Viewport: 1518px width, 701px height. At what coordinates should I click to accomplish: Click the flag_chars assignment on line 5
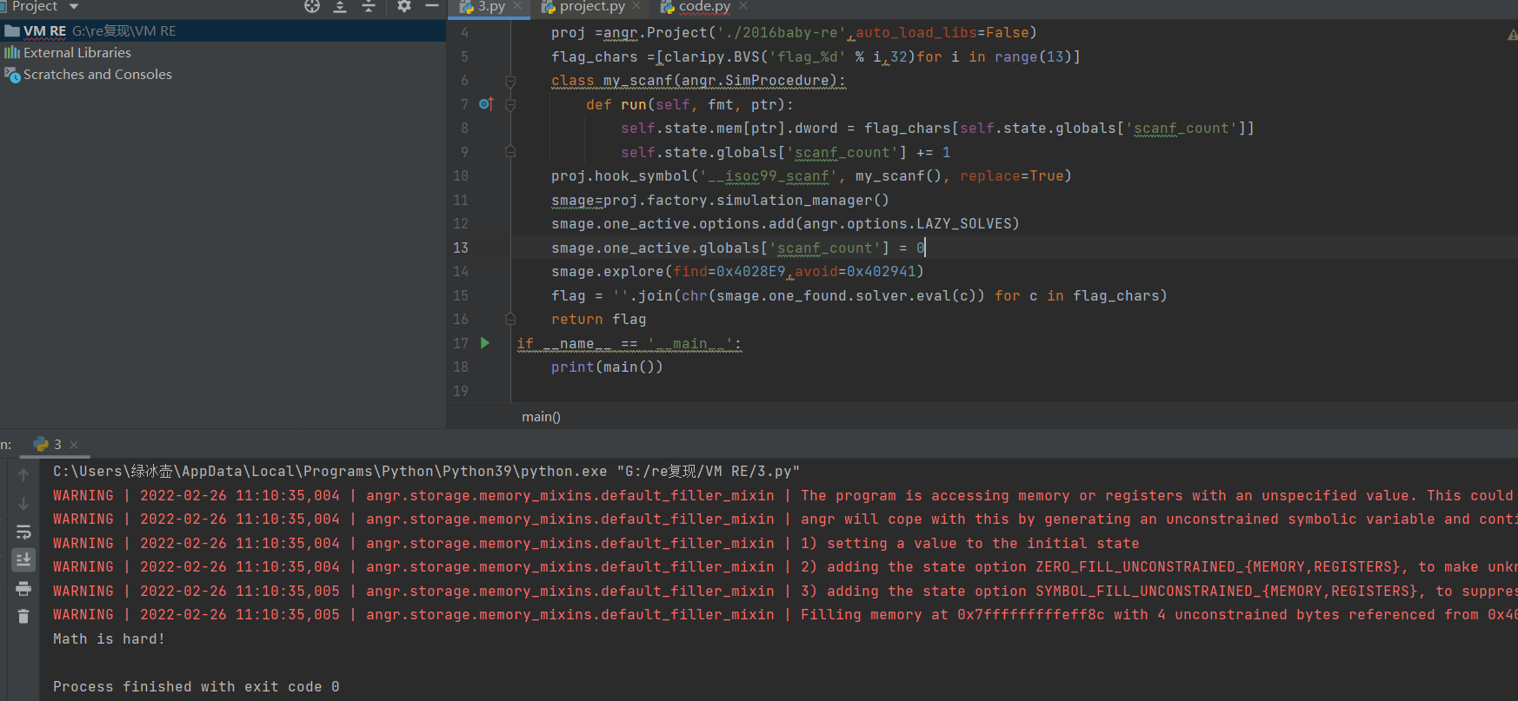pos(816,57)
